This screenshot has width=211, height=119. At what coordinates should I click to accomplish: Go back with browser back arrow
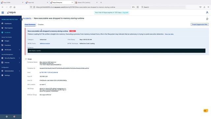[3, 7]
